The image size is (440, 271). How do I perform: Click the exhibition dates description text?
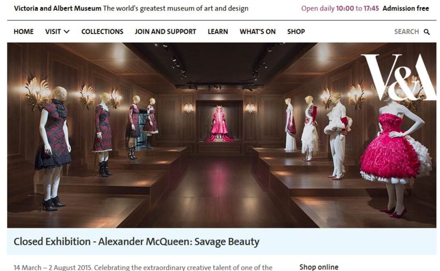point(143,267)
